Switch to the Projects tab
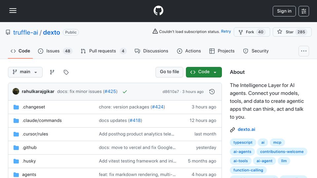317x178 pixels. pos(222,51)
